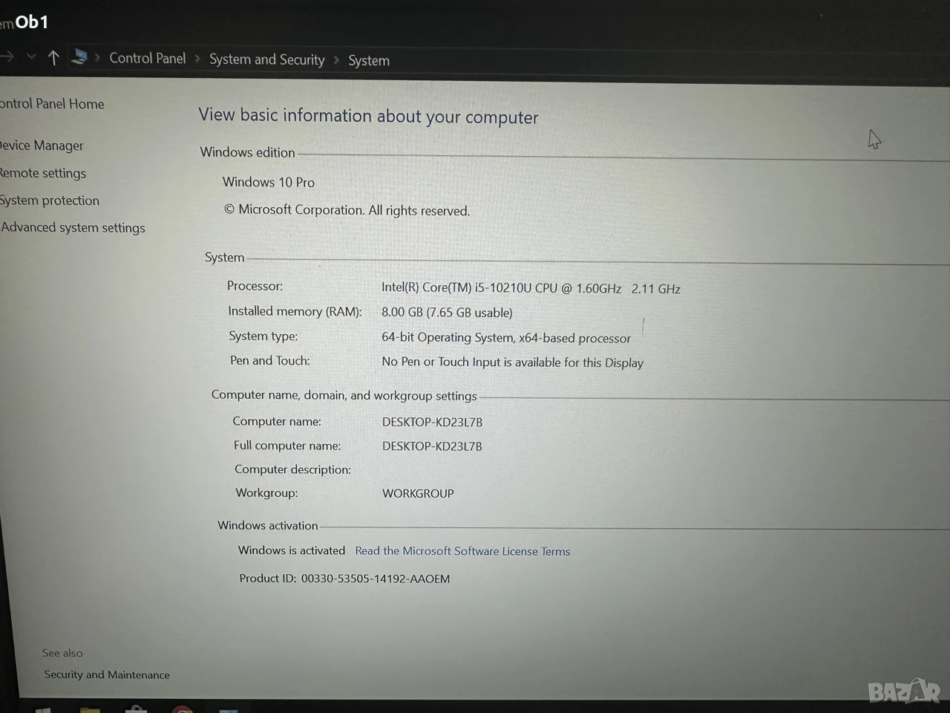Screen dimensions: 950x713
Task: Expand the chevron after System and Security breadcrumb
Action: coord(336,59)
